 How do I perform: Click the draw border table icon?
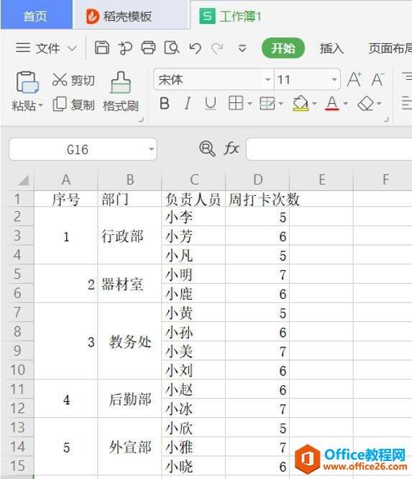(267, 103)
